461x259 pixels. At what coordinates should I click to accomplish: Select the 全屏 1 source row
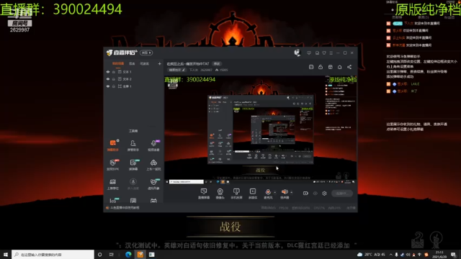[x=134, y=86]
